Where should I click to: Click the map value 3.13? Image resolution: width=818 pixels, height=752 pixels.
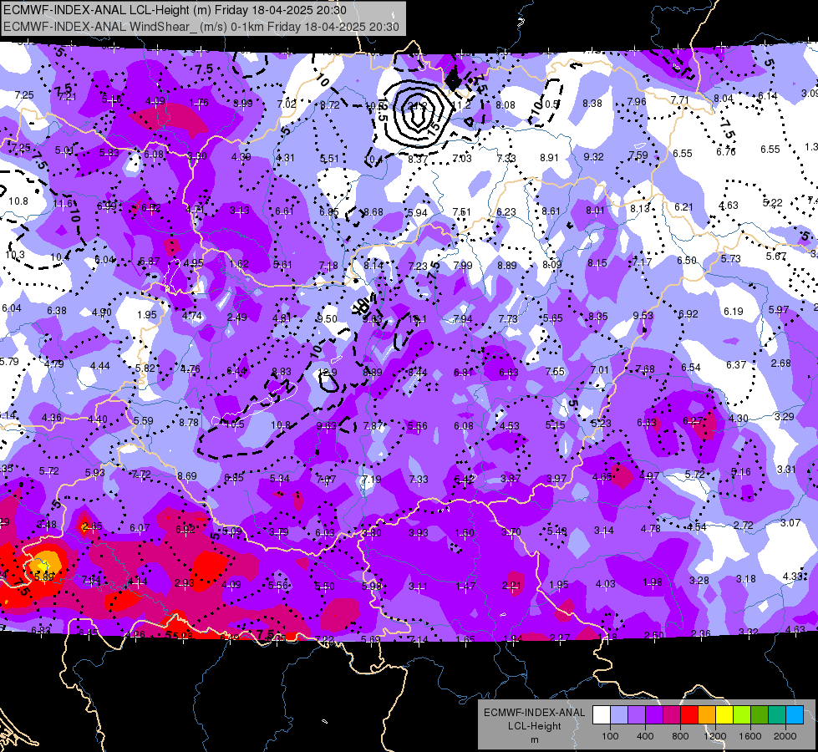[x=240, y=211]
